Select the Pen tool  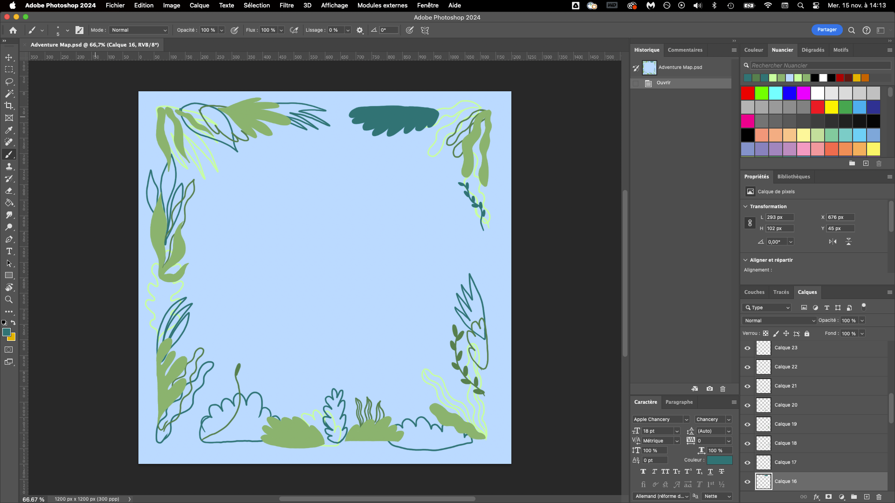pyautogui.click(x=9, y=239)
